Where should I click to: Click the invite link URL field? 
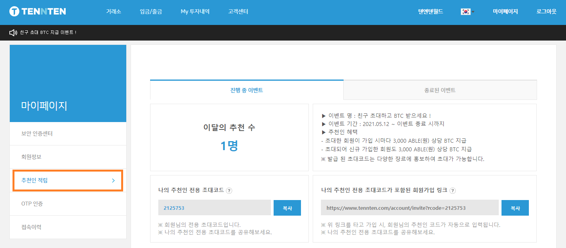(x=410, y=208)
